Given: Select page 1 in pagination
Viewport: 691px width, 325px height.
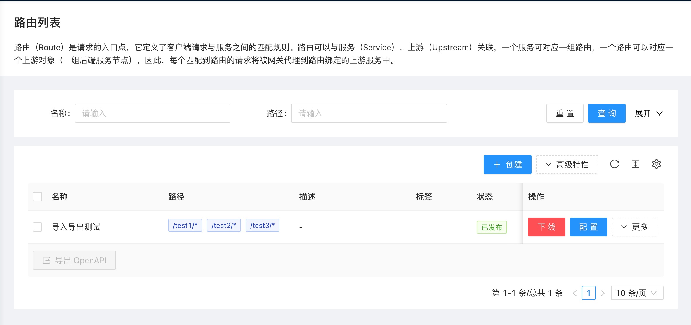Looking at the screenshot, I should [588, 293].
